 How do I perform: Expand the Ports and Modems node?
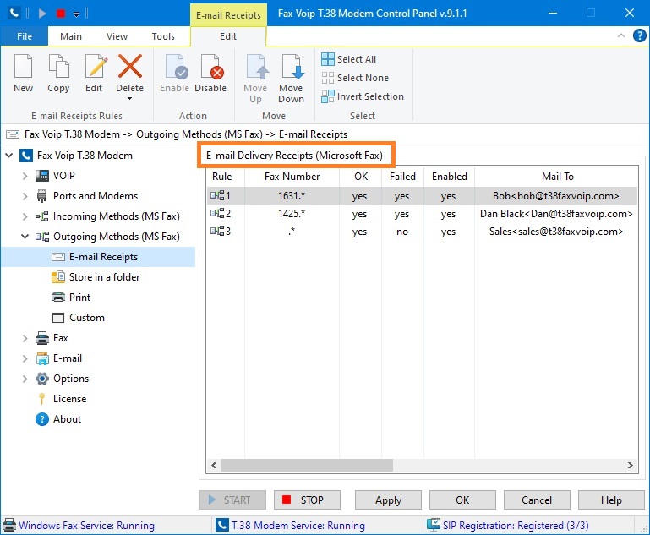coord(25,196)
